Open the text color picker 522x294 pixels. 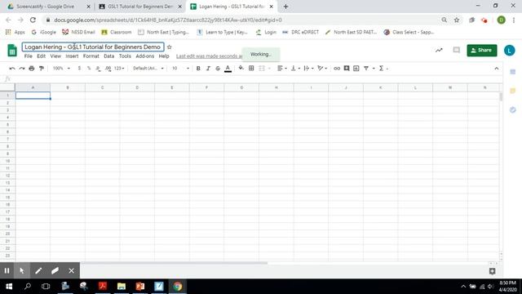228,69
